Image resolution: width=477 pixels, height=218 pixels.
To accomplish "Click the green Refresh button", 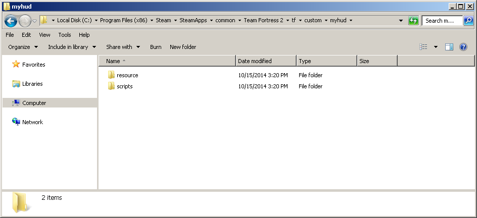I will (x=414, y=21).
